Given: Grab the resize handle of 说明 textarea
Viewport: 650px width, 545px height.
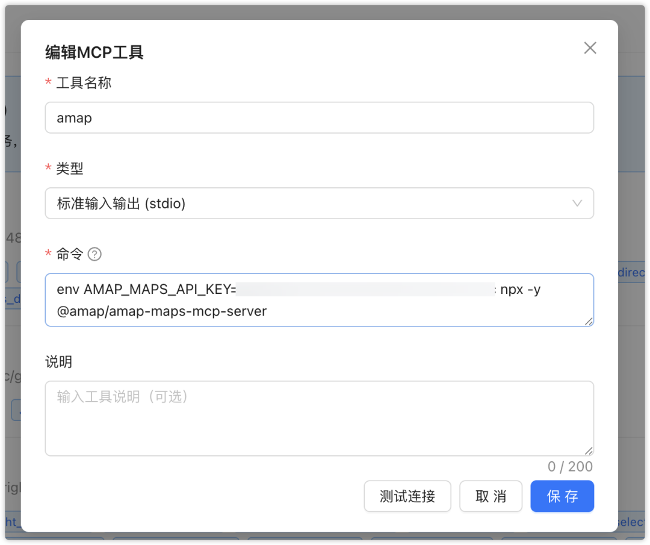Looking at the screenshot, I should click(x=589, y=451).
